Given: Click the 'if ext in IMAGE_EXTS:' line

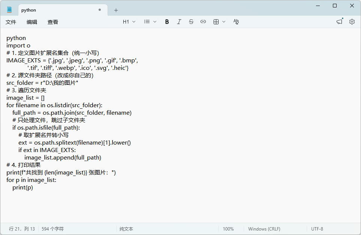Looking at the screenshot, I should (47, 150).
